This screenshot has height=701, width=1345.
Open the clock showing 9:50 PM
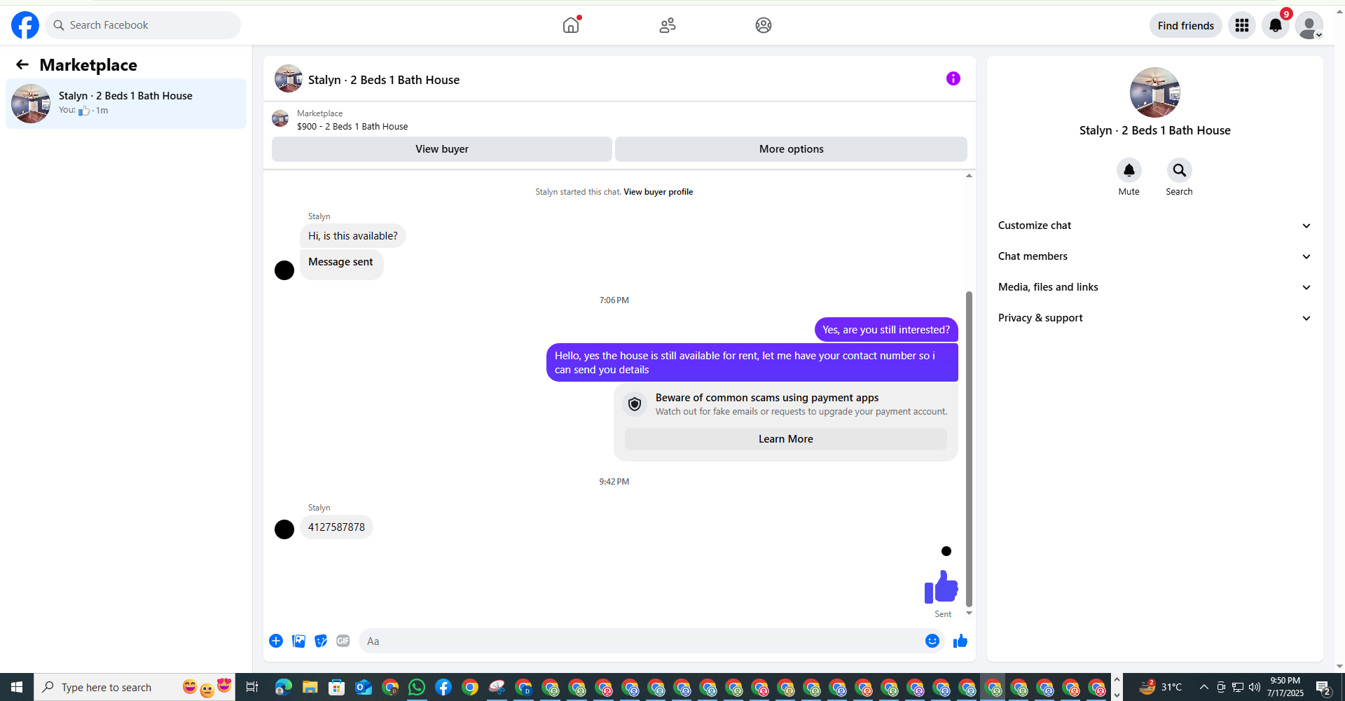coord(1285,687)
